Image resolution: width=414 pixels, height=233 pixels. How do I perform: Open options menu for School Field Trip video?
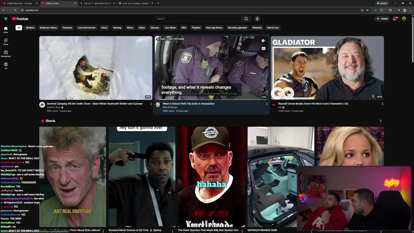pos(267,104)
